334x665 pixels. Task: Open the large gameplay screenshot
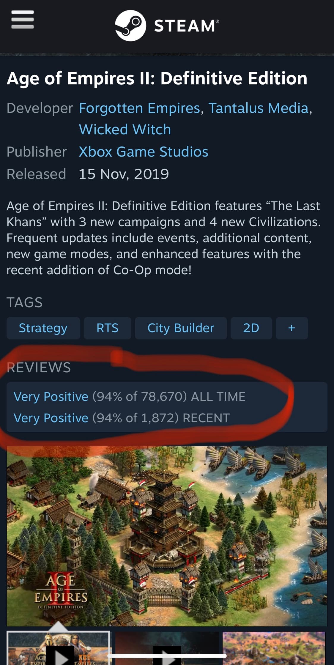(x=167, y=535)
